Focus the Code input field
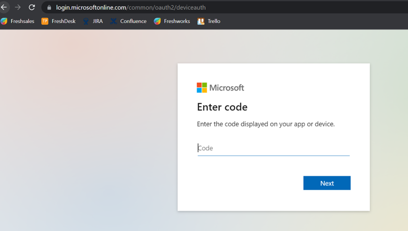Viewport: 408px width, 231px height. [274, 148]
